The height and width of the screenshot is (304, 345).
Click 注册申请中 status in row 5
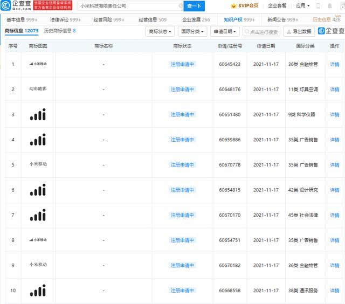(182, 165)
